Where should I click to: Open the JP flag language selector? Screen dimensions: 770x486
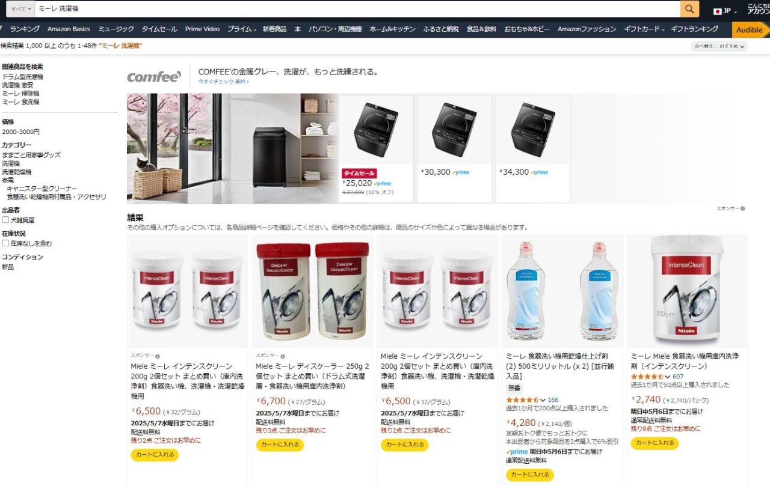725,11
